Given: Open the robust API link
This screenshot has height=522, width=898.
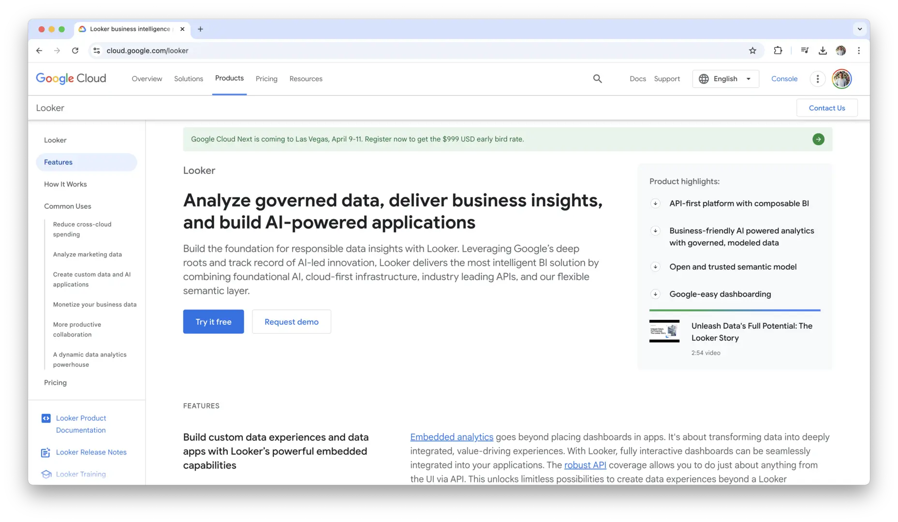Looking at the screenshot, I should (x=585, y=465).
